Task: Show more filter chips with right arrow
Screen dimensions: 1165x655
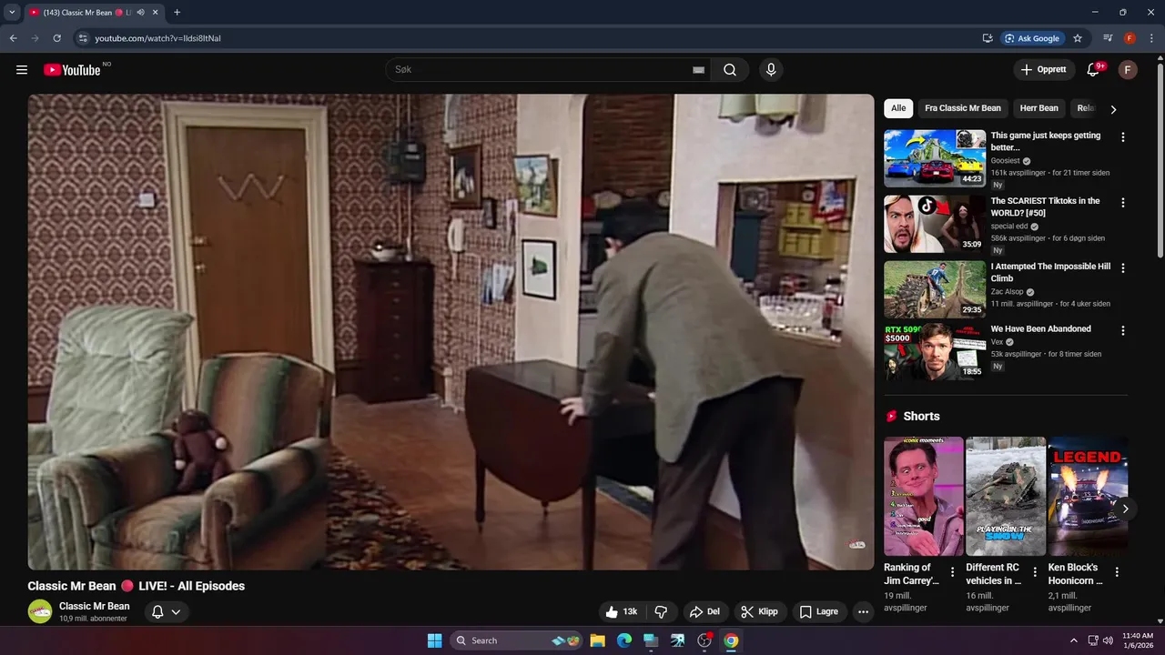Action: point(1113,109)
